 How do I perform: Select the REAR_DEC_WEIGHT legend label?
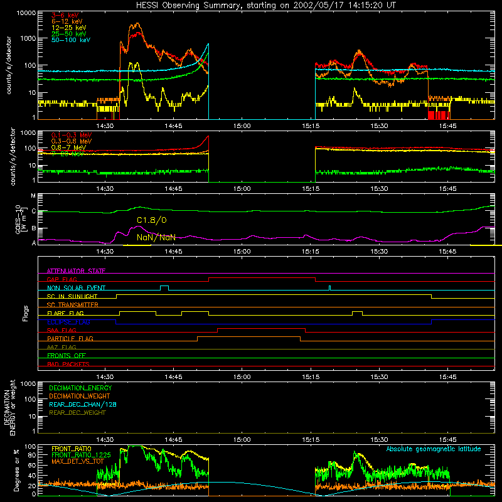tap(77, 413)
